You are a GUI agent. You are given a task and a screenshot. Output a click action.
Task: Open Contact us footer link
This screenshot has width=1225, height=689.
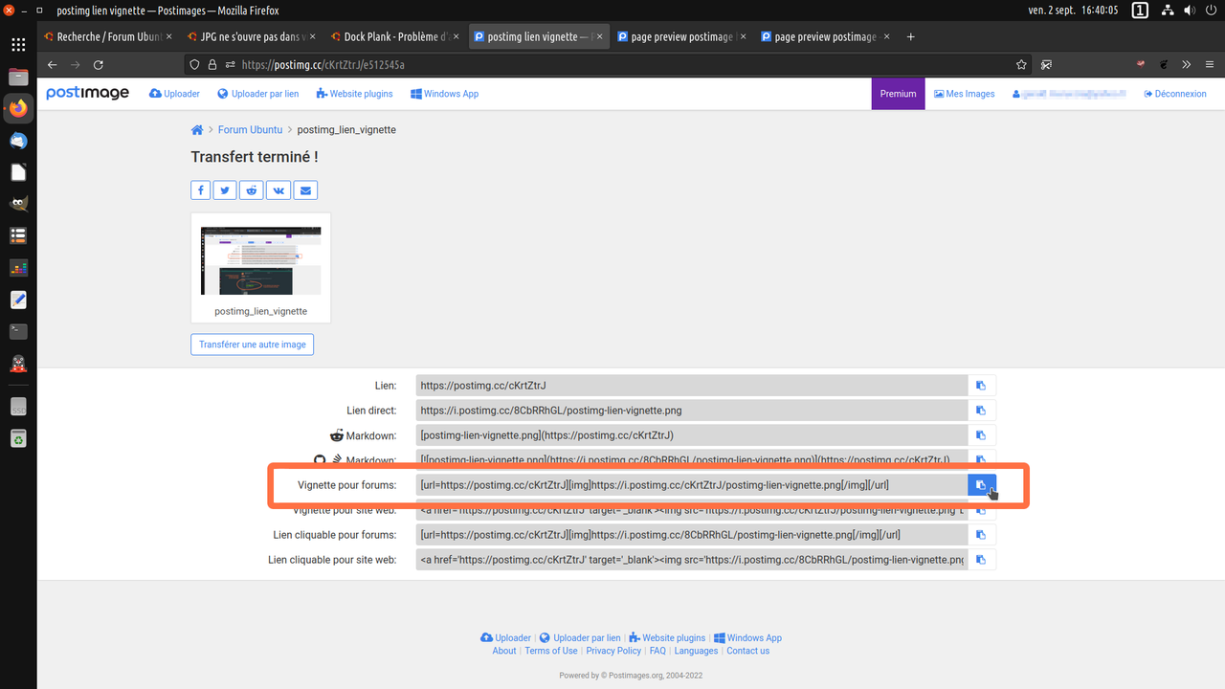pos(747,651)
